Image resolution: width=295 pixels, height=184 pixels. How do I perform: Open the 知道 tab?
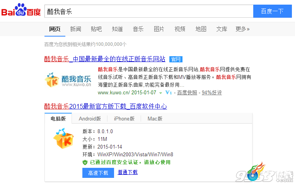click(x=117, y=29)
